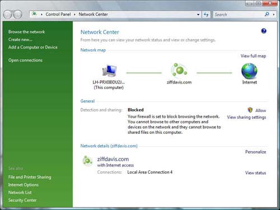Select Control Panel in the breadcrumb
The width and height of the screenshot is (280, 210).
pyautogui.click(x=58, y=15)
